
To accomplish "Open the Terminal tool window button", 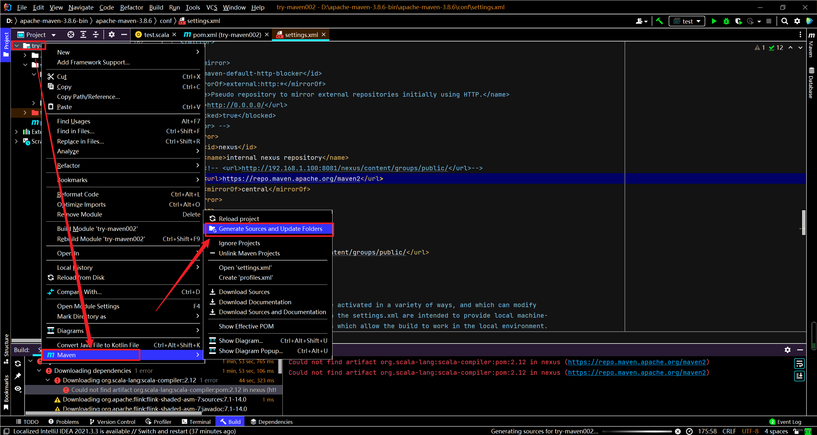I will [196, 422].
